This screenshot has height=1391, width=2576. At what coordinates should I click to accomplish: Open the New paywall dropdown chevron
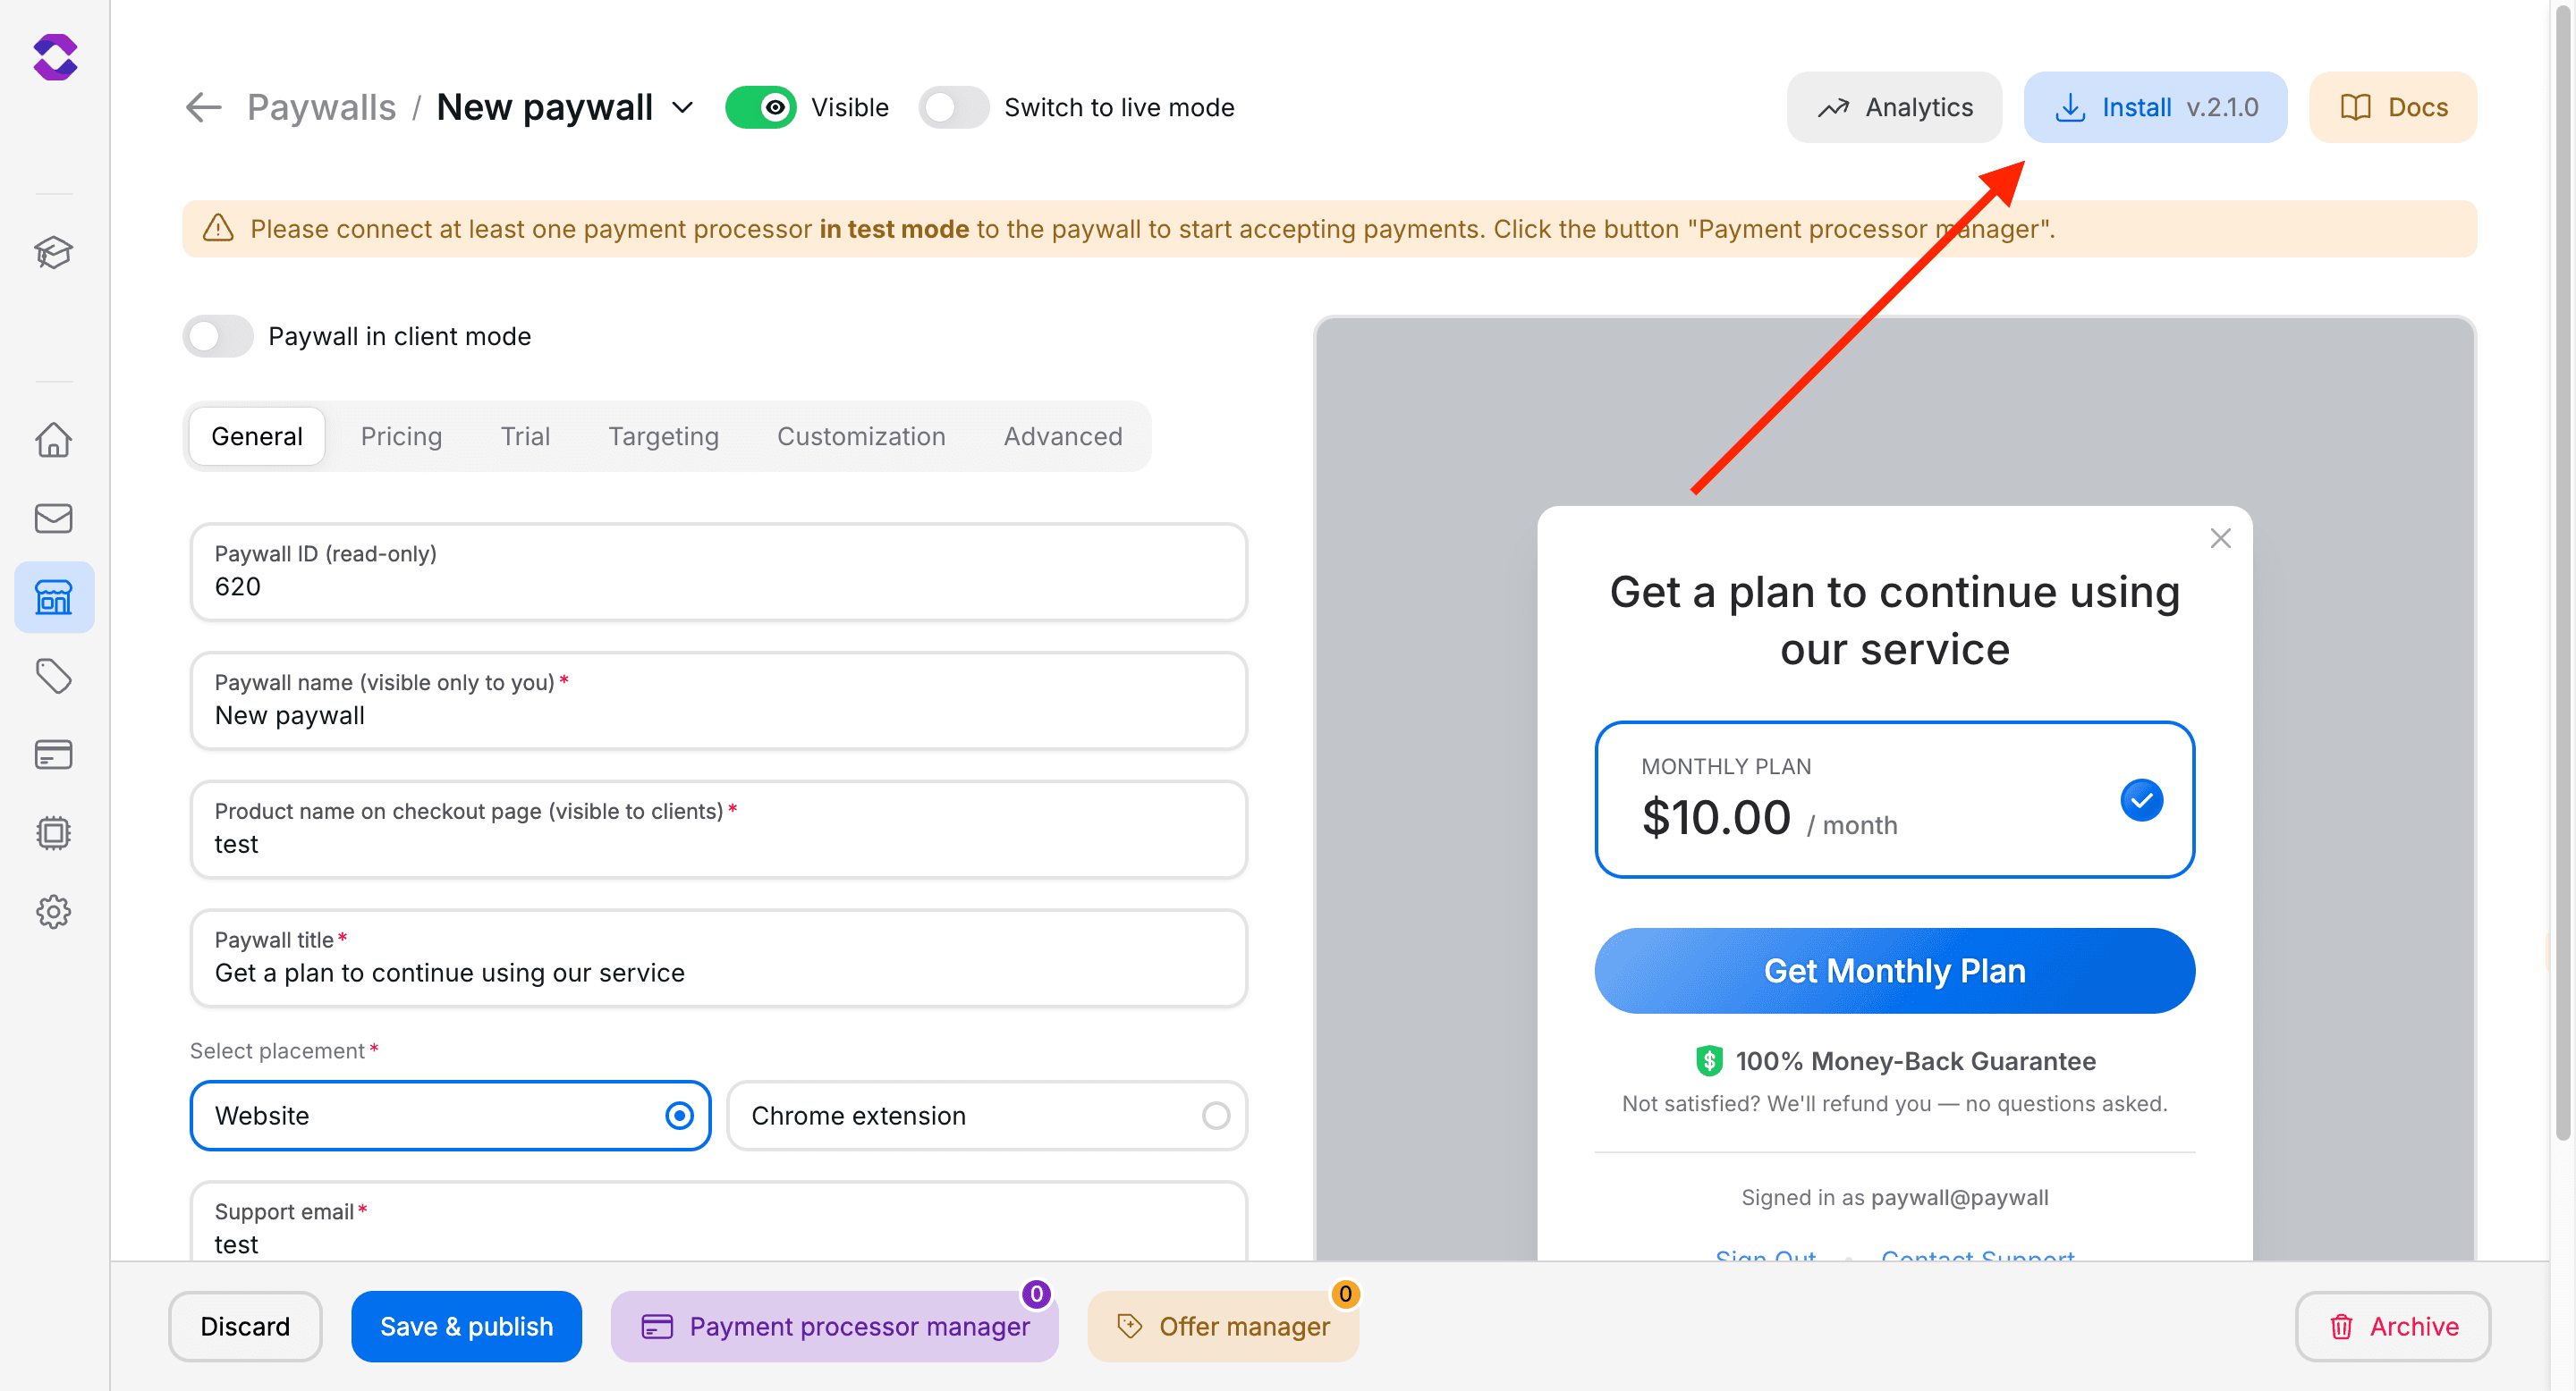(x=683, y=107)
